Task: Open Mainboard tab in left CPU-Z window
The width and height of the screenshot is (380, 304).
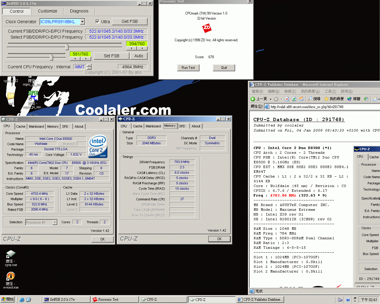Action: 36,126
